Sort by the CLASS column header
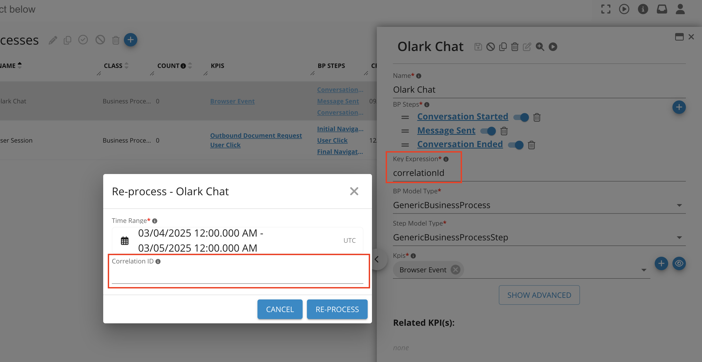Image resolution: width=702 pixels, height=362 pixels. coord(113,66)
